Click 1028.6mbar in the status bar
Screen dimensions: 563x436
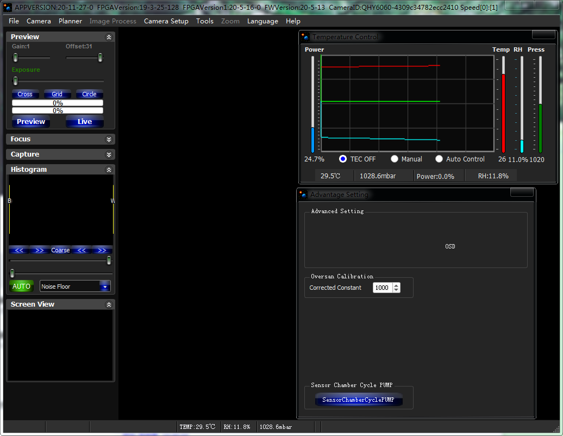tap(276, 427)
